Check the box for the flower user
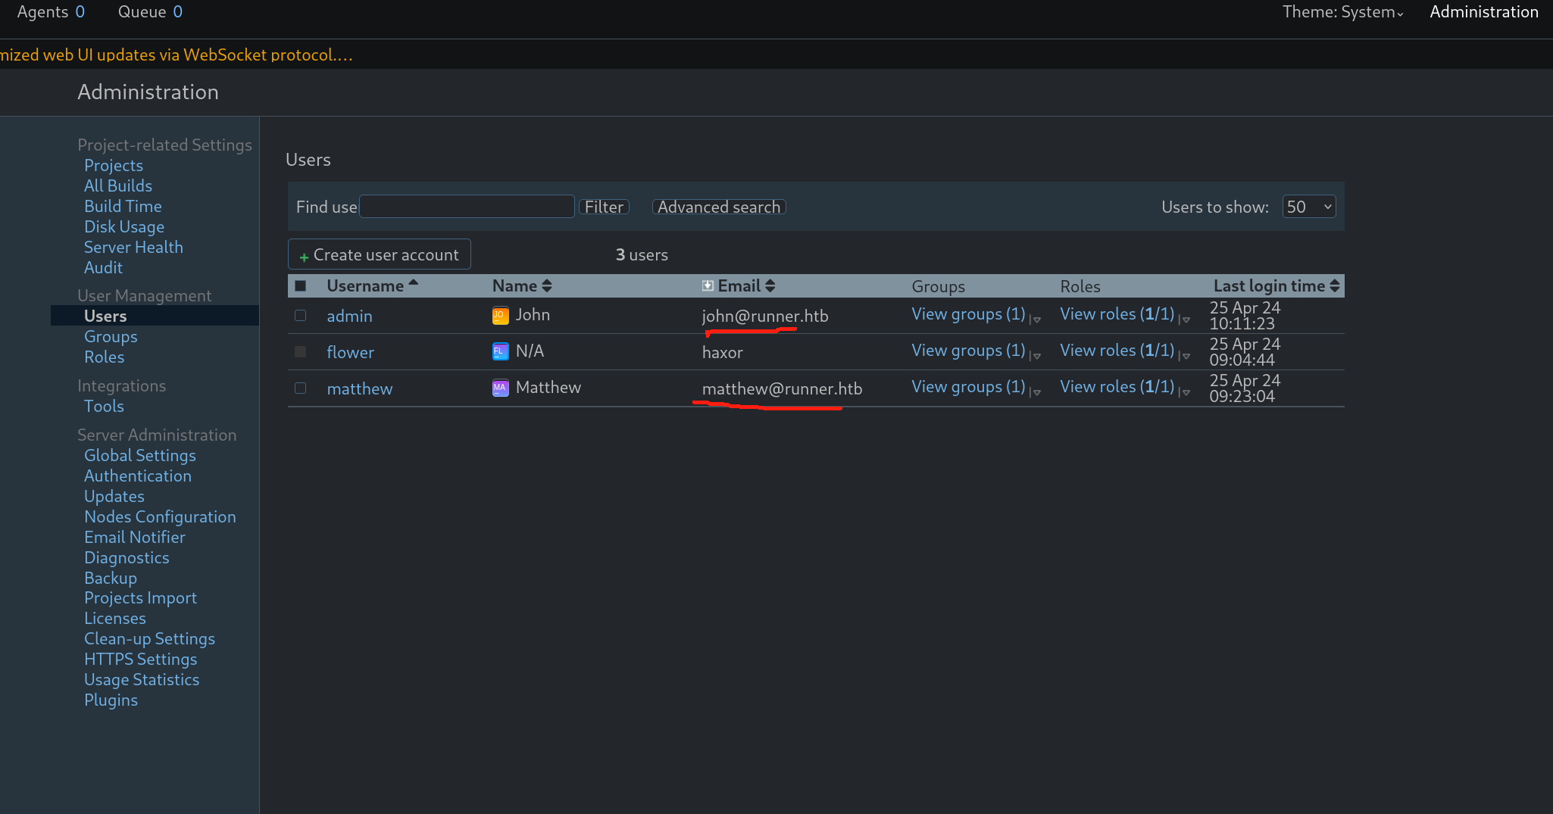Screen dimensions: 1553x814 click(301, 352)
